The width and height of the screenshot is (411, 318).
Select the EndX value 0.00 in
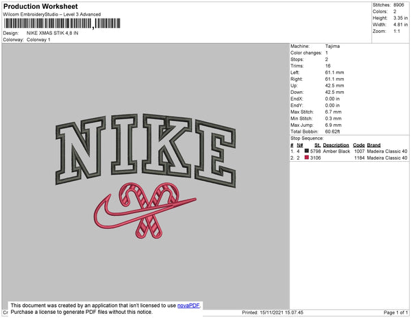point(332,99)
